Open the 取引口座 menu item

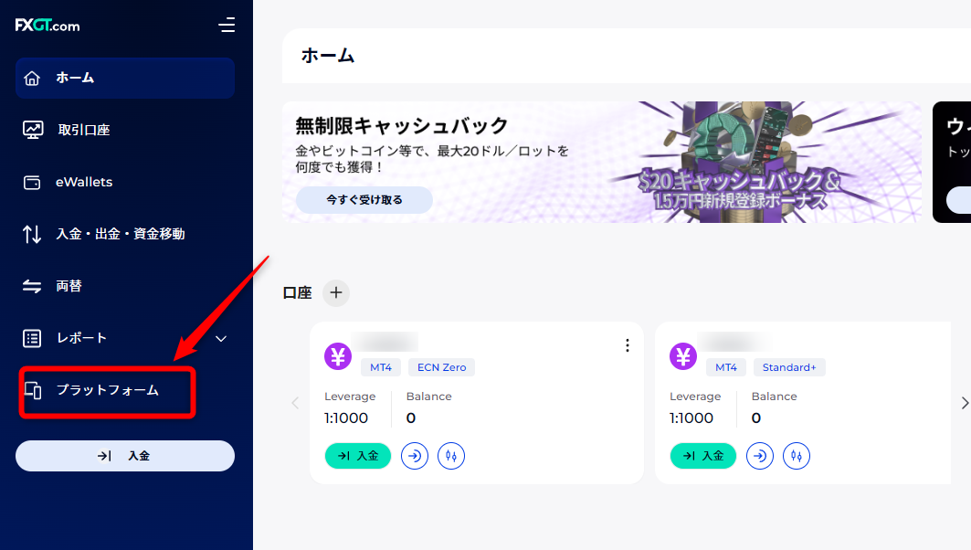click(x=125, y=130)
